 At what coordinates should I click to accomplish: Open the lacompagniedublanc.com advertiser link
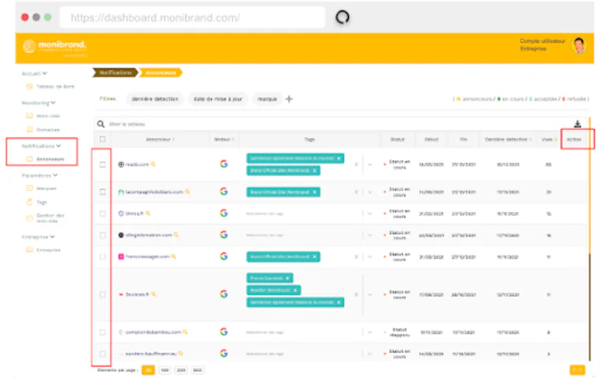[154, 192]
